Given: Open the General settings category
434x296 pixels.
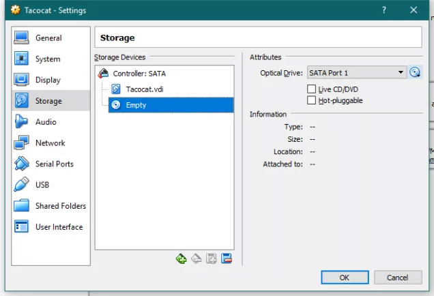Looking at the screenshot, I should tap(50, 38).
